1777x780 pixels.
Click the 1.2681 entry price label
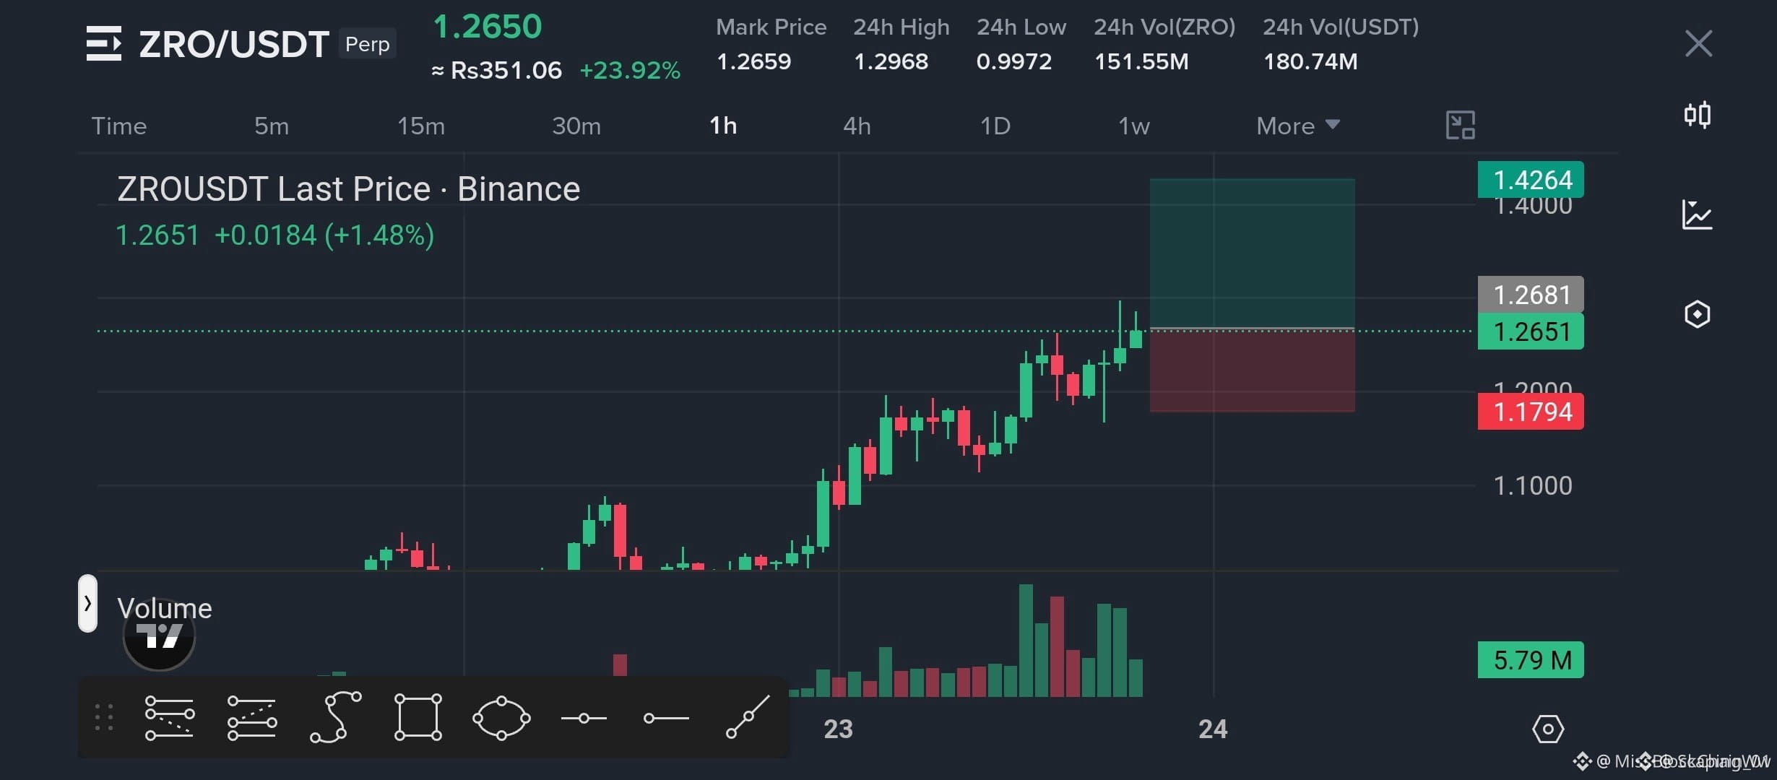pos(1531,294)
